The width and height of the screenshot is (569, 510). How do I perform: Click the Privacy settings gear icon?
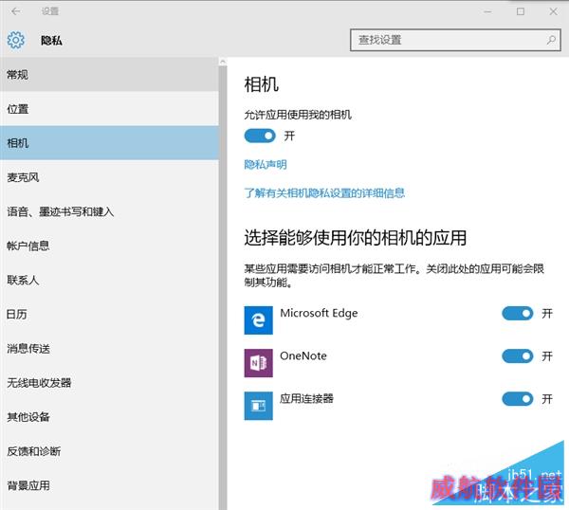pyautogui.click(x=16, y=40)
